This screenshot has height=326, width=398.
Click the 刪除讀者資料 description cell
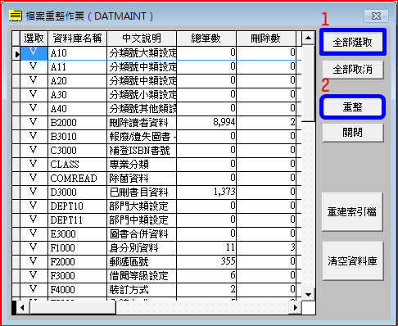142,123
